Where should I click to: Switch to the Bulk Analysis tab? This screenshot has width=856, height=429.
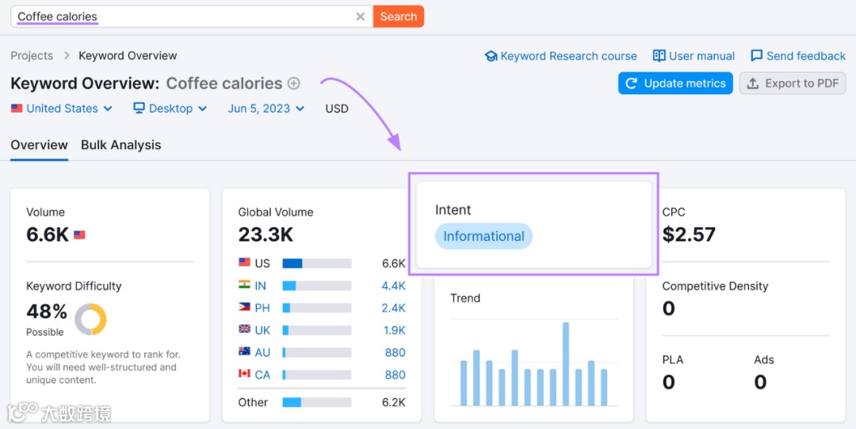120,145
